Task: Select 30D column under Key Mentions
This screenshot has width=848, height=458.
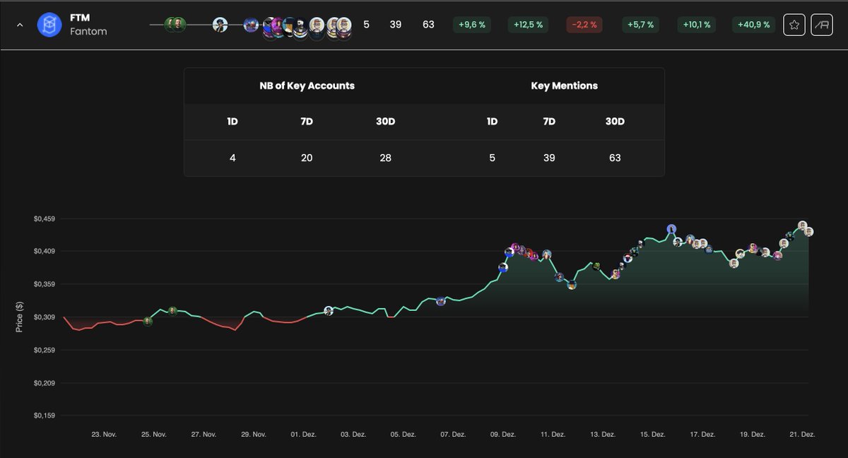Action: pyautogui.click(x=615, y=122)
